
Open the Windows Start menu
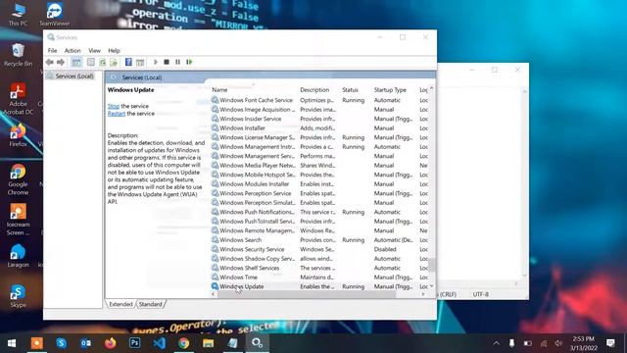pyautogui.click(x=12, y=343)
